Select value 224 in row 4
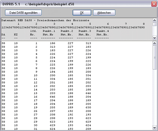 (88, 54)
